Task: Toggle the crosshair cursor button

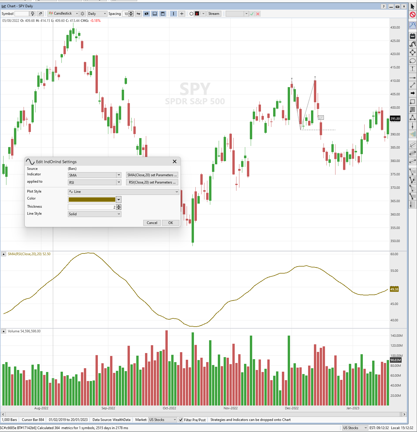Action: click(182, 14)
